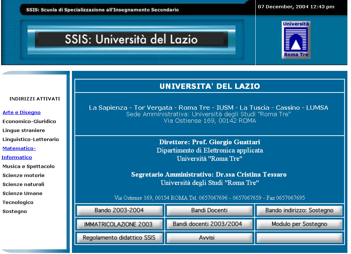This screenshot has width=351, height=254.
Task: Select Scienze Umane in the sidebar
Action: [22, 193]
